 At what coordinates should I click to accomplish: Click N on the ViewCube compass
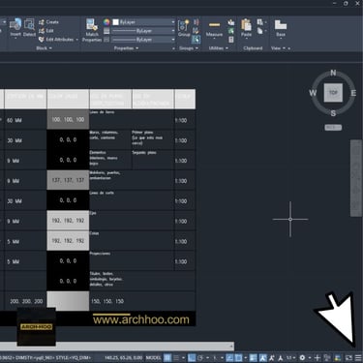click(333, 73)
